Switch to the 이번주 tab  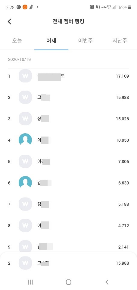(x=86, y=40)
